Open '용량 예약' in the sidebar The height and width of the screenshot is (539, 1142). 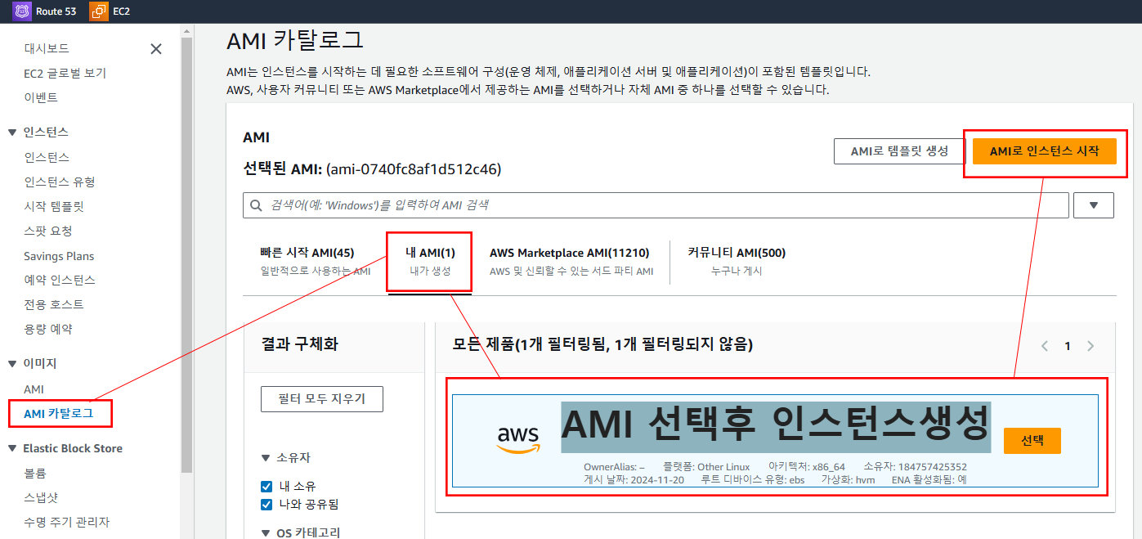tap(48, 329)
